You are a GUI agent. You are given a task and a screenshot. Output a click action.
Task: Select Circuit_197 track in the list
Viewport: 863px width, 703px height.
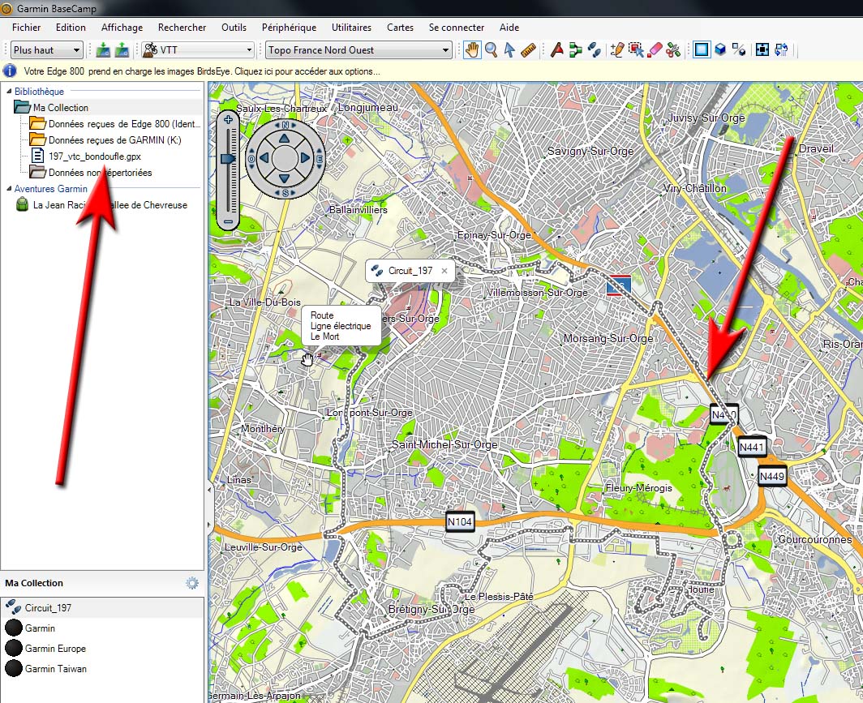[102, 608]
